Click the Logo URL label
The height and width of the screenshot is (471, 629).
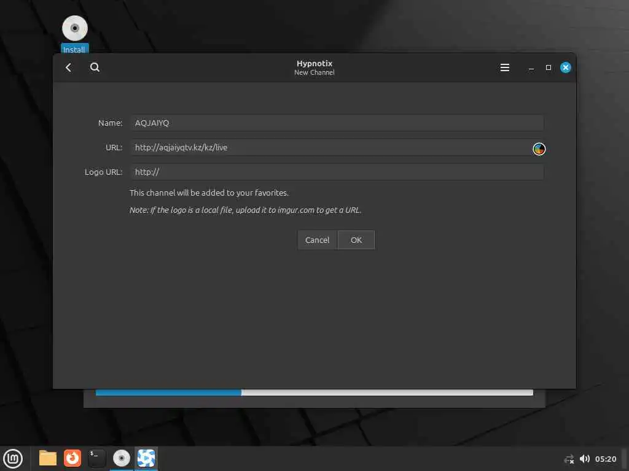click(x=103, y=172)
